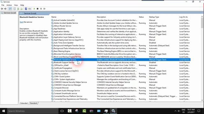The height and width of the screenshot is (114, 204).
Task: Switch to the Extended tab
Action: (24, 103)
